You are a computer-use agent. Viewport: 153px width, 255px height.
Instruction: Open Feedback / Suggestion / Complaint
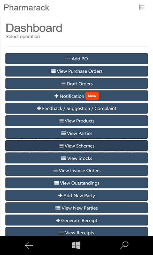click(76, 108)
